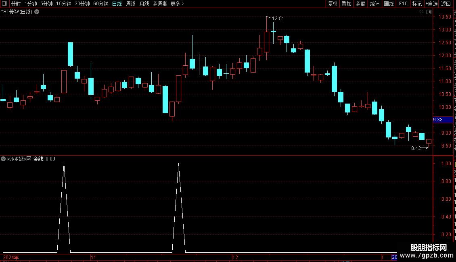
Task: Select the 30分钟 period
Action: point(82,4)
